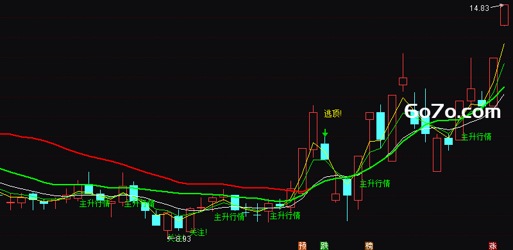
Task: Open the Go7o.com watermark link
Action: pos(453,112)
